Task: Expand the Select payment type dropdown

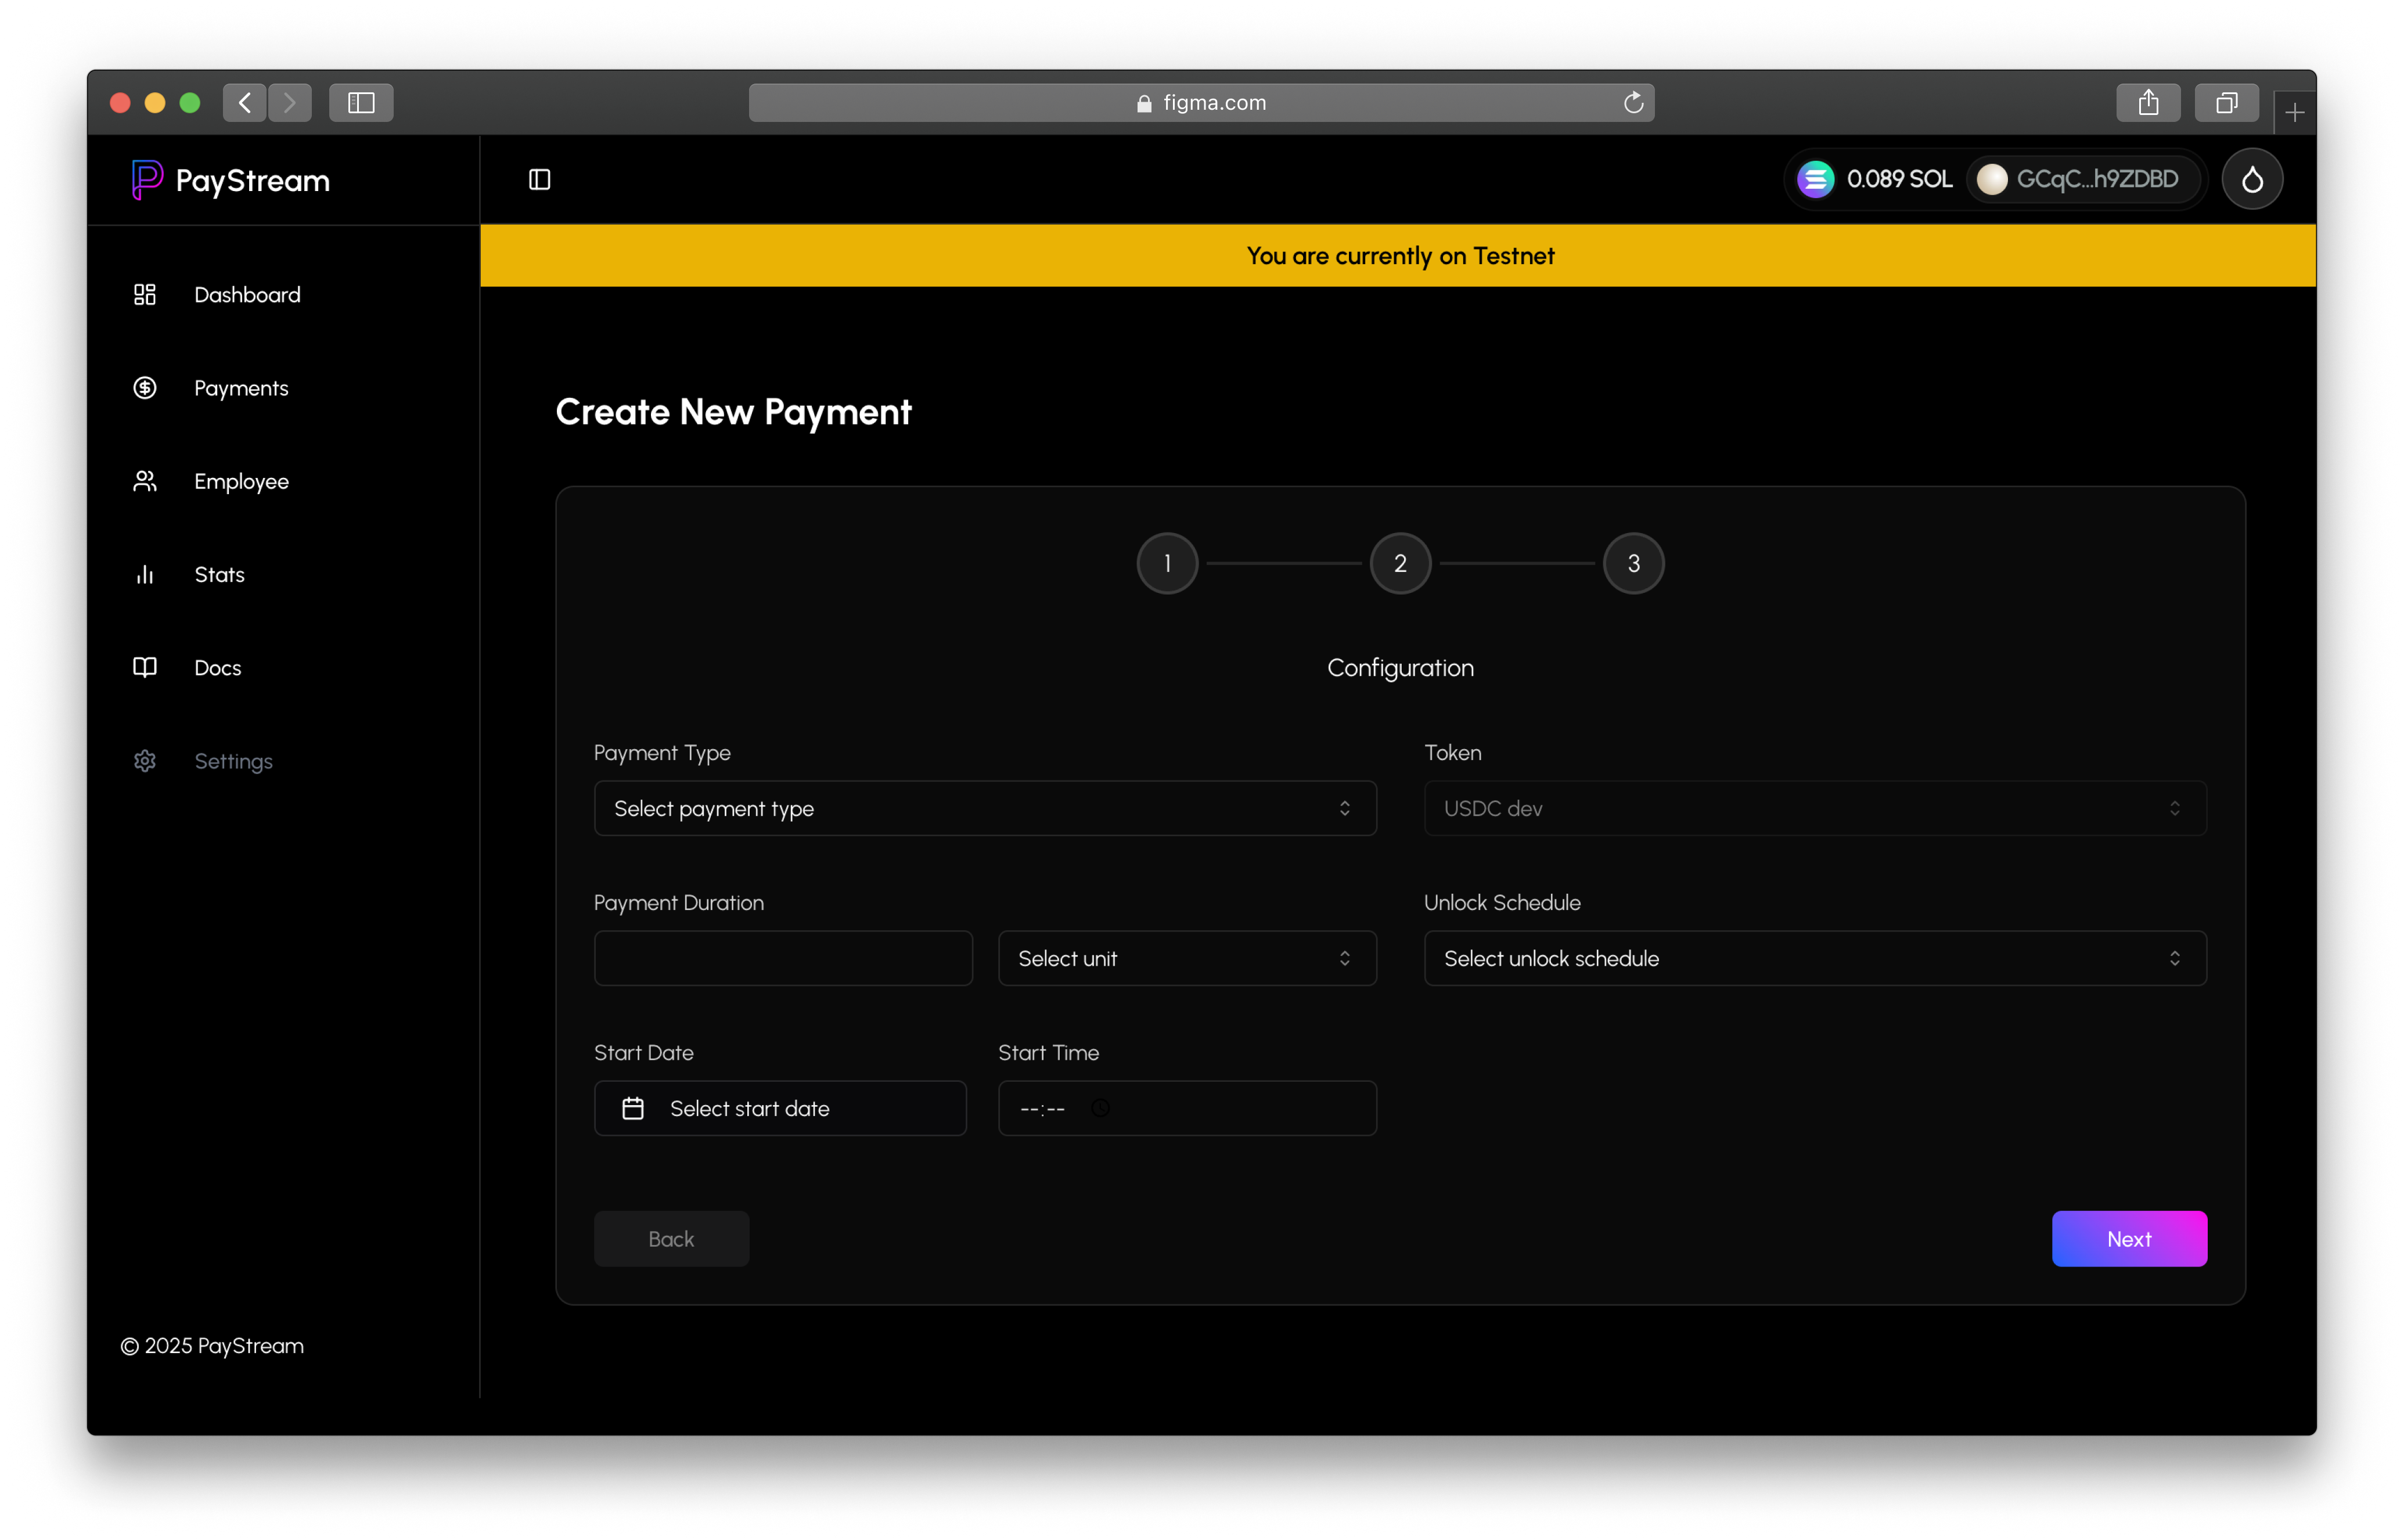Action: (x=984, y=808)
